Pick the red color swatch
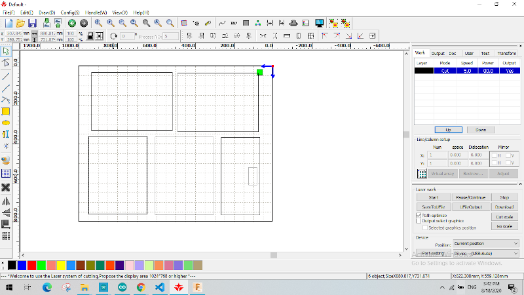 coord(31,265)
